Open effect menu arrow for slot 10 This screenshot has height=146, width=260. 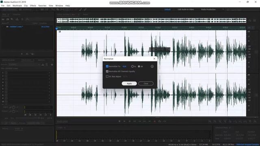(x=50, y=101)
